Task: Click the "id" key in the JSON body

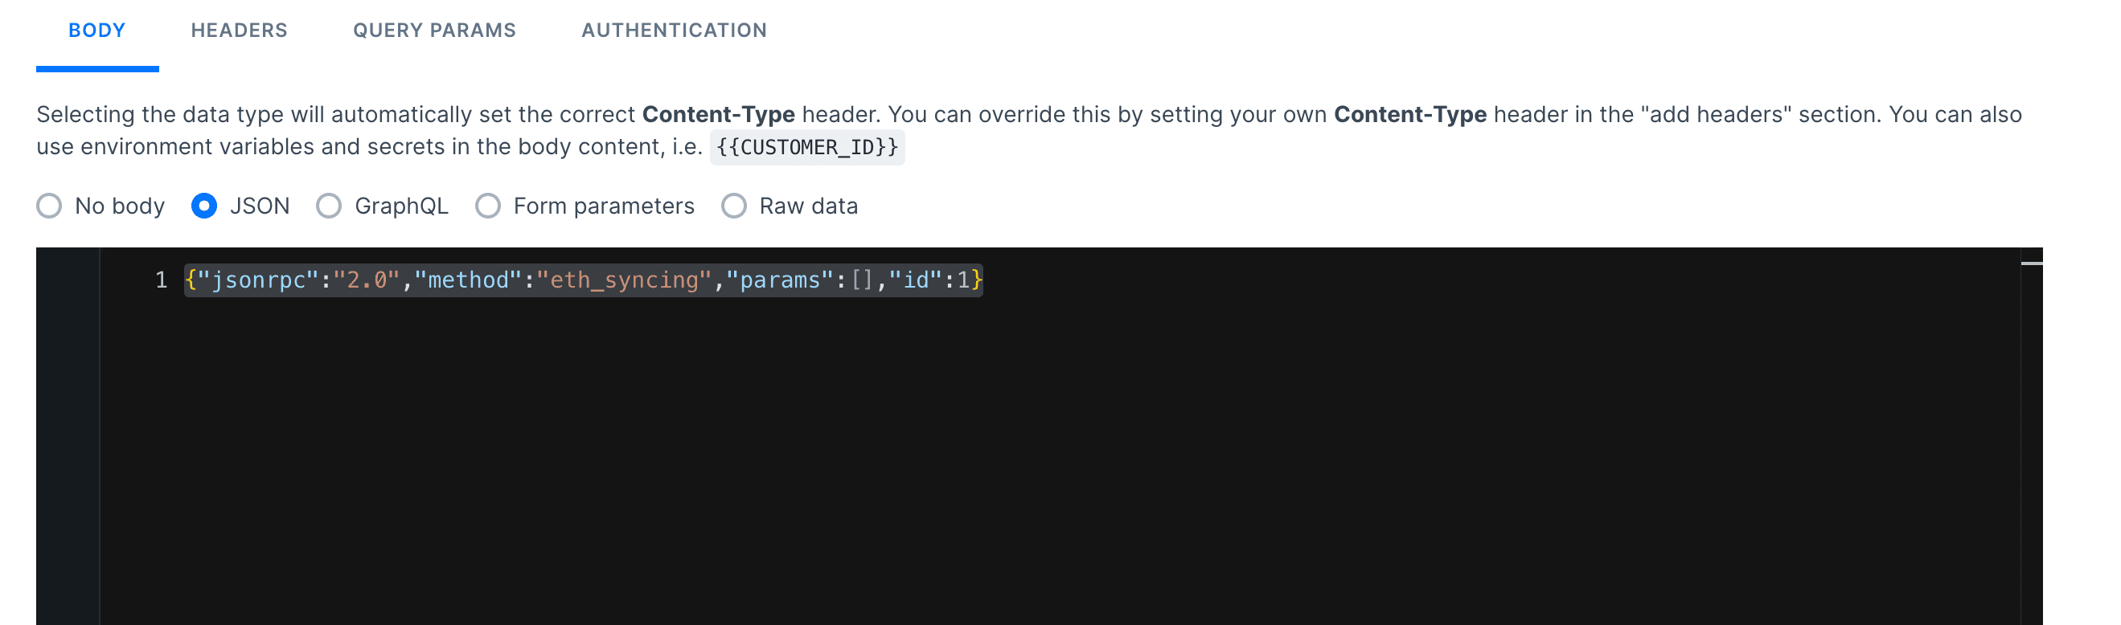Action: [916, 280]
